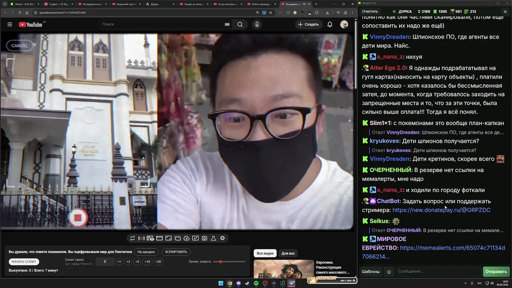Open the Шаблоны templates button
This screenshot has width=512, height=288.
tap(371, 272)
